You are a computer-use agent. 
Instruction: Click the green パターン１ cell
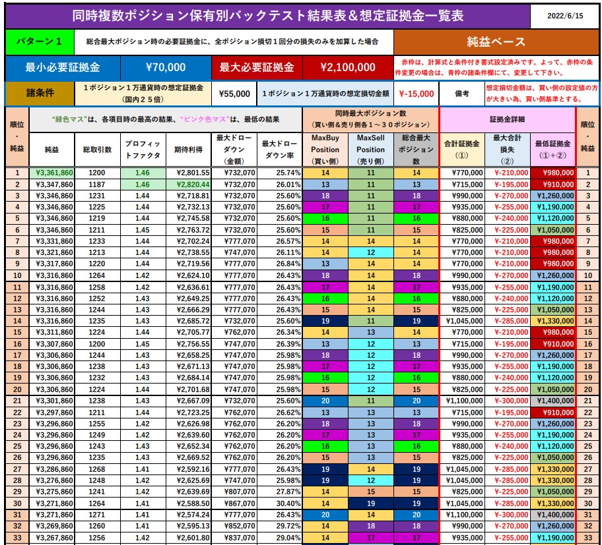coord(40,42)
